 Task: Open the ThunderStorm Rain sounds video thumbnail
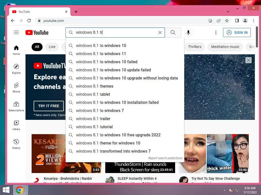(x=140, y=168)
